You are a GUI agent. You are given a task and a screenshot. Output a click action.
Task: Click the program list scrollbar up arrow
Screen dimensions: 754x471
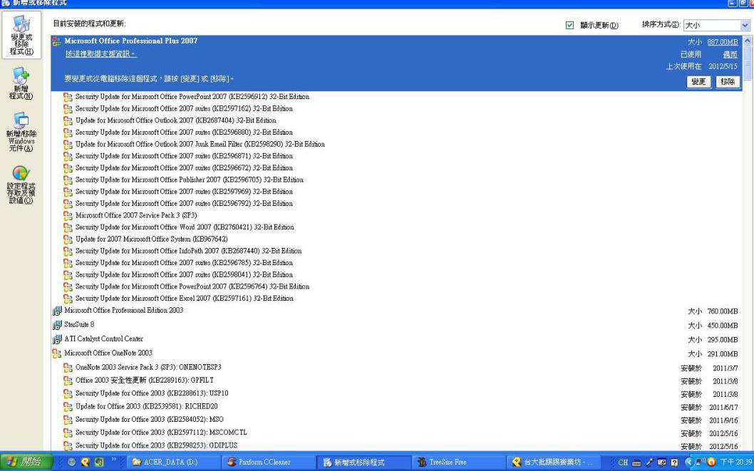pos(747,41)
